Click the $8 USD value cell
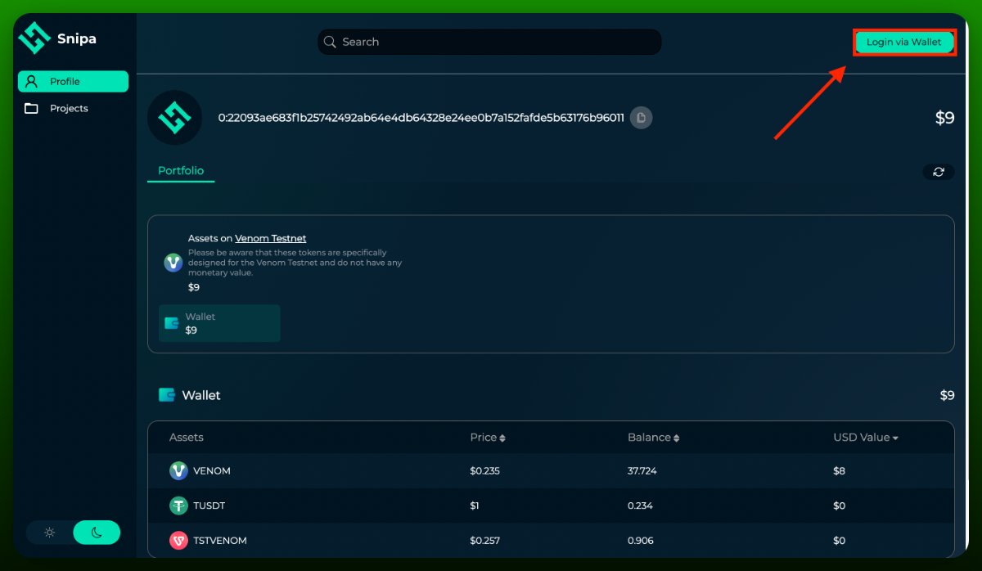The image size is (982, 571). click(840, 471)
